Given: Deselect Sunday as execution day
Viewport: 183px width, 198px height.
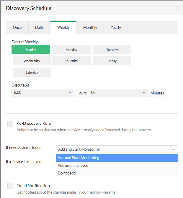Looking at the screenshot, I should [31, 50].
